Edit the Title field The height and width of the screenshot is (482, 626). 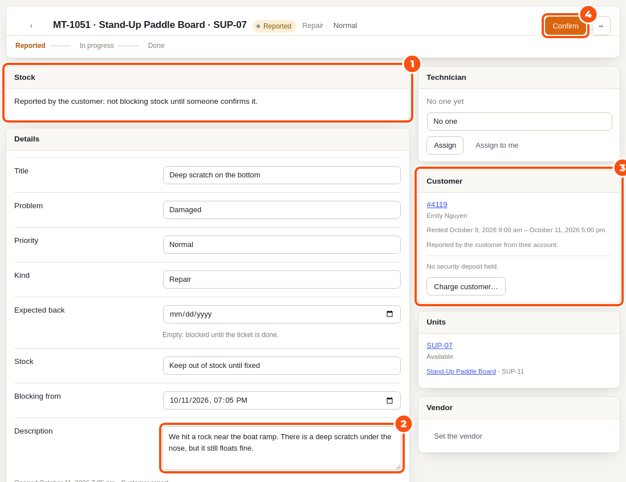point(282,175)
